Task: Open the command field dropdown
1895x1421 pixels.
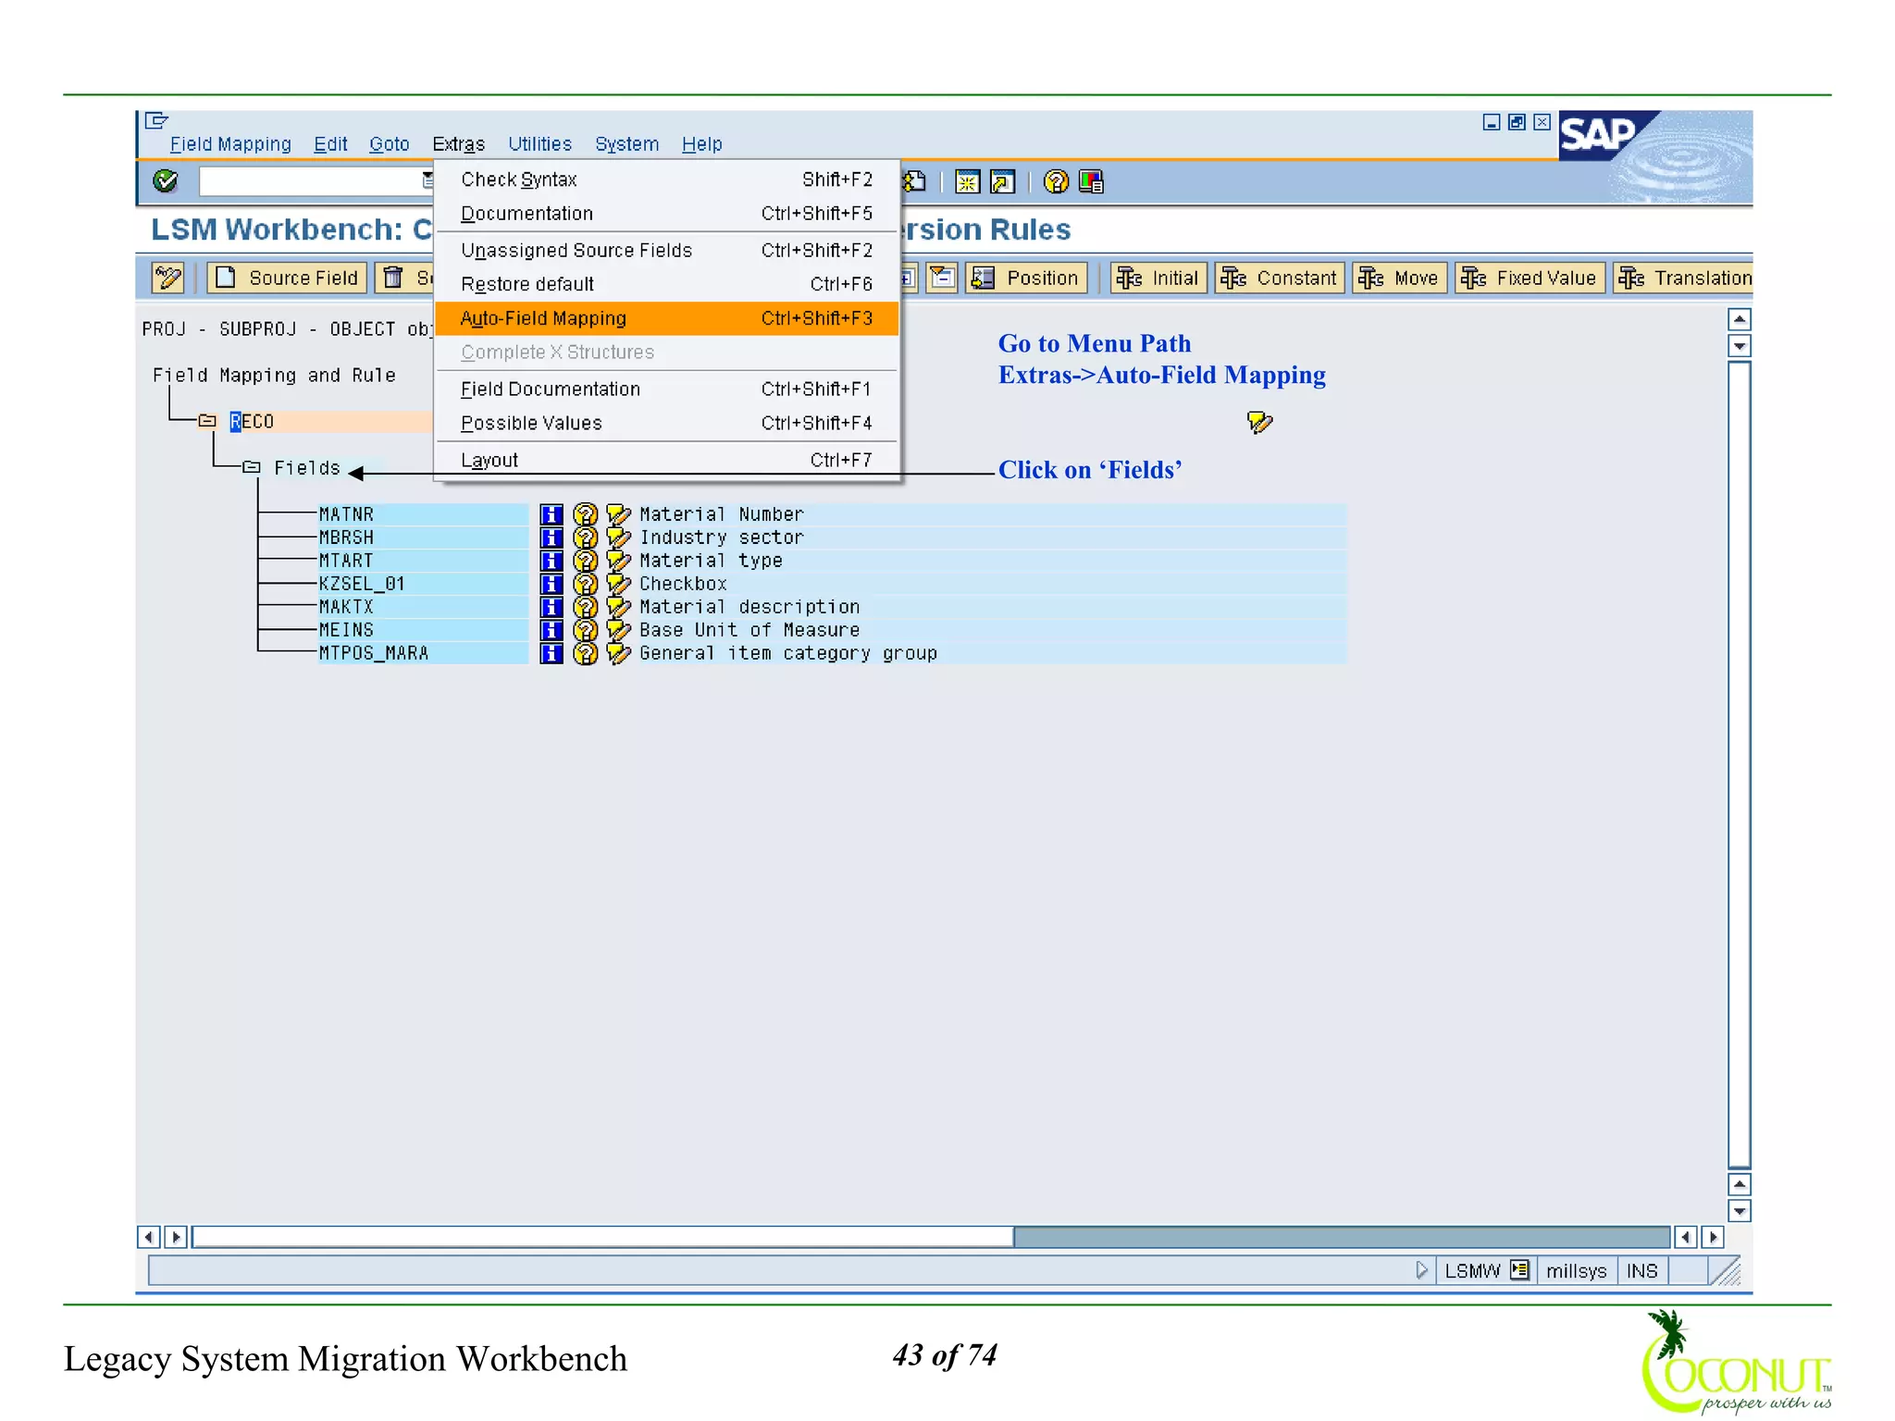Action: point(427,180)
